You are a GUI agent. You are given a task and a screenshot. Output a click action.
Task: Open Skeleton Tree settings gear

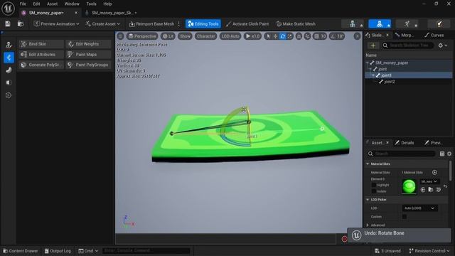coord(443,46)
